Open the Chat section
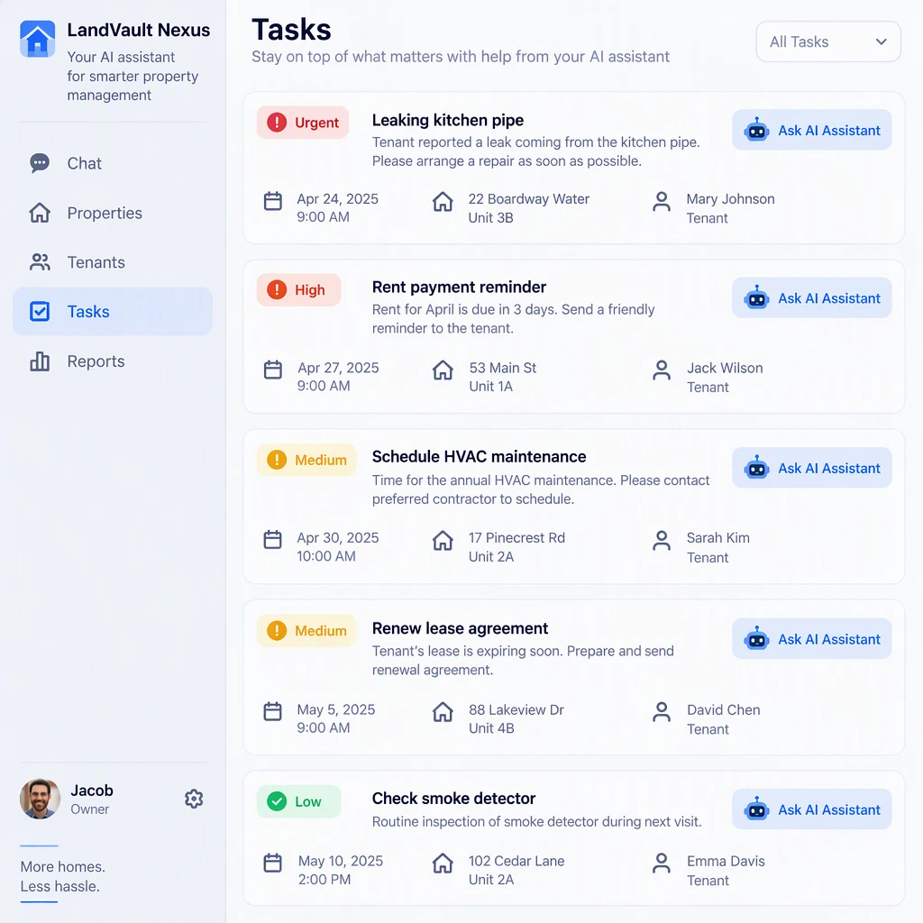The width and height of the screenshot is (923, 923). coord(113,163)
